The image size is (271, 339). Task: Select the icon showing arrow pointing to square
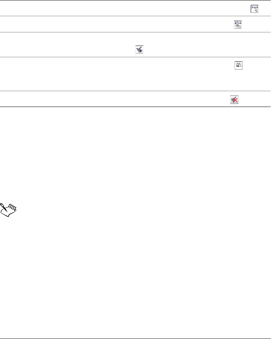point(238,66)
